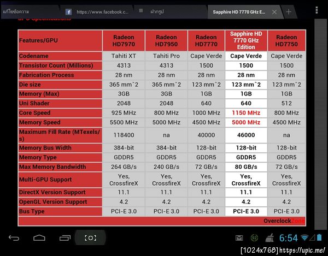The height and width of the screenshot is (256, 328).
Task: Tap the Radeon HD7770 column header
Action: [x=206, y=40]
